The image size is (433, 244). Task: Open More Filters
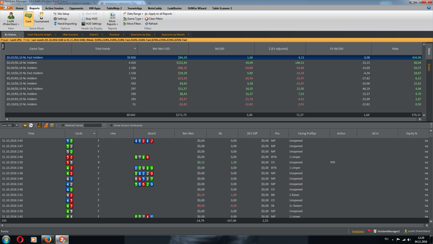(132, 24)
